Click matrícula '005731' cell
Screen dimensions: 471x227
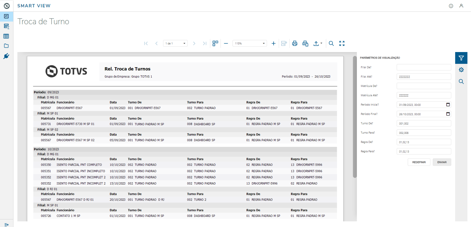tap(46, 124)
